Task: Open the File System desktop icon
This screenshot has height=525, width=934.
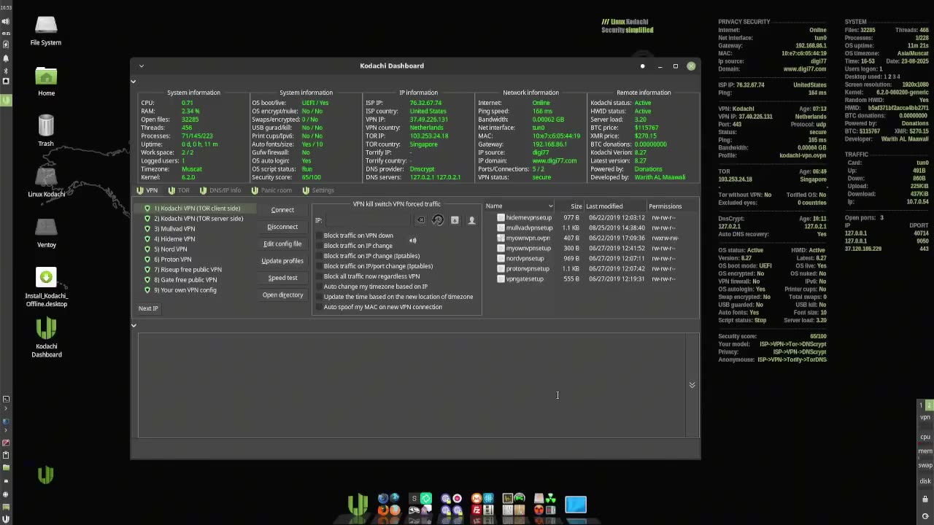Action: click(45, 30)
